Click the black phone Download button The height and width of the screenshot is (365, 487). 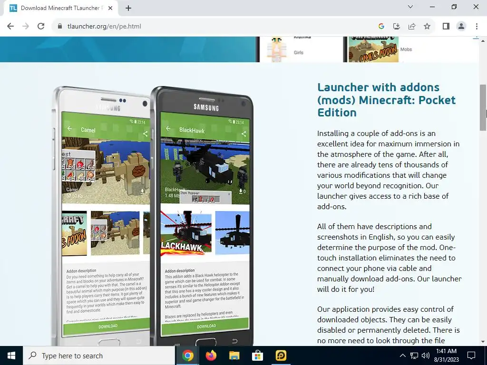(205, 326)
